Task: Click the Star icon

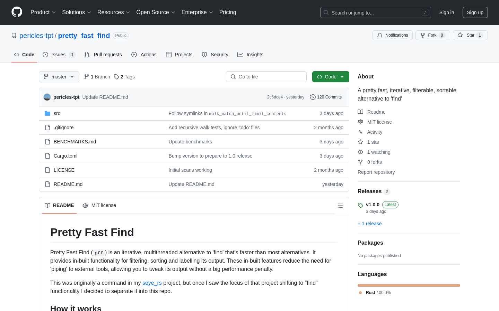Action: (460, 35)
